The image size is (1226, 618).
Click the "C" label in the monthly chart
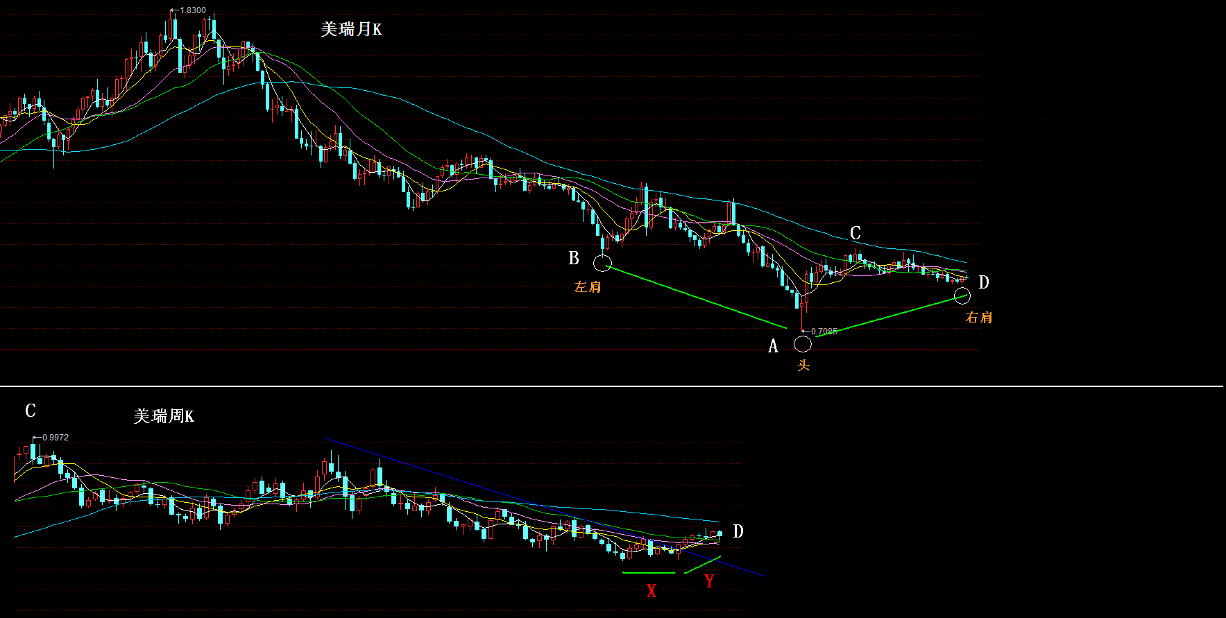click(x=855, y=233)
